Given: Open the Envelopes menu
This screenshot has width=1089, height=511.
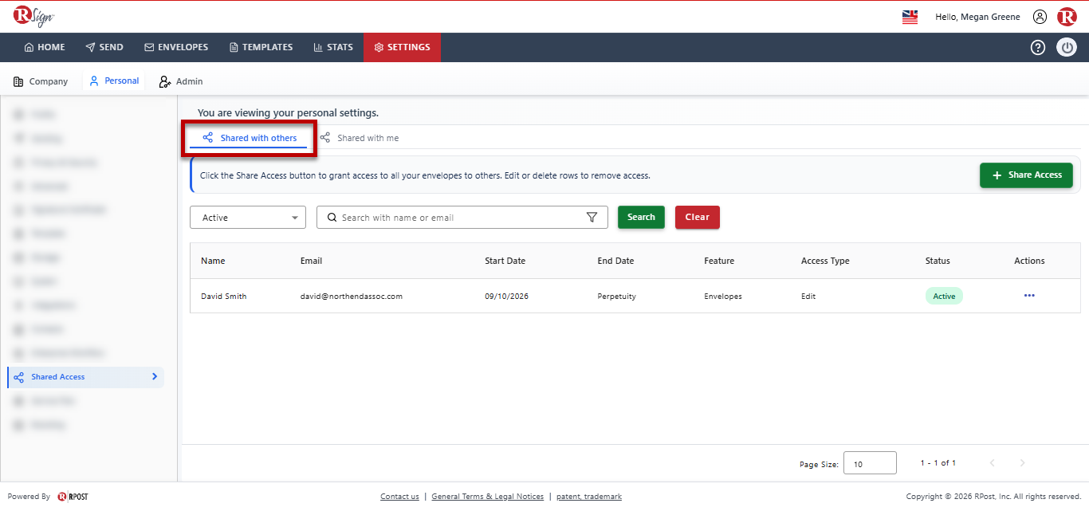Looking at the screenshot, I should tap(176, 47).
